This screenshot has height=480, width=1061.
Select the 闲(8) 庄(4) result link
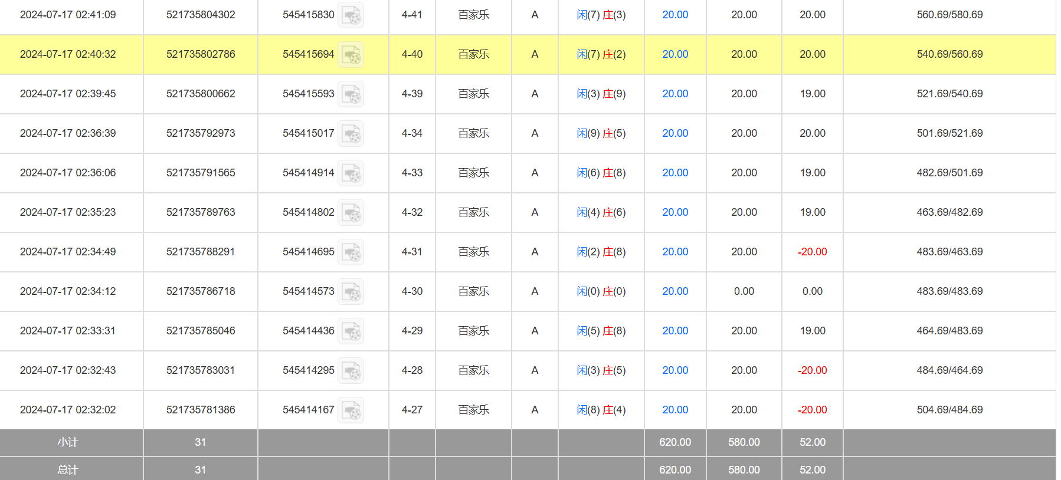coord(601,410)
